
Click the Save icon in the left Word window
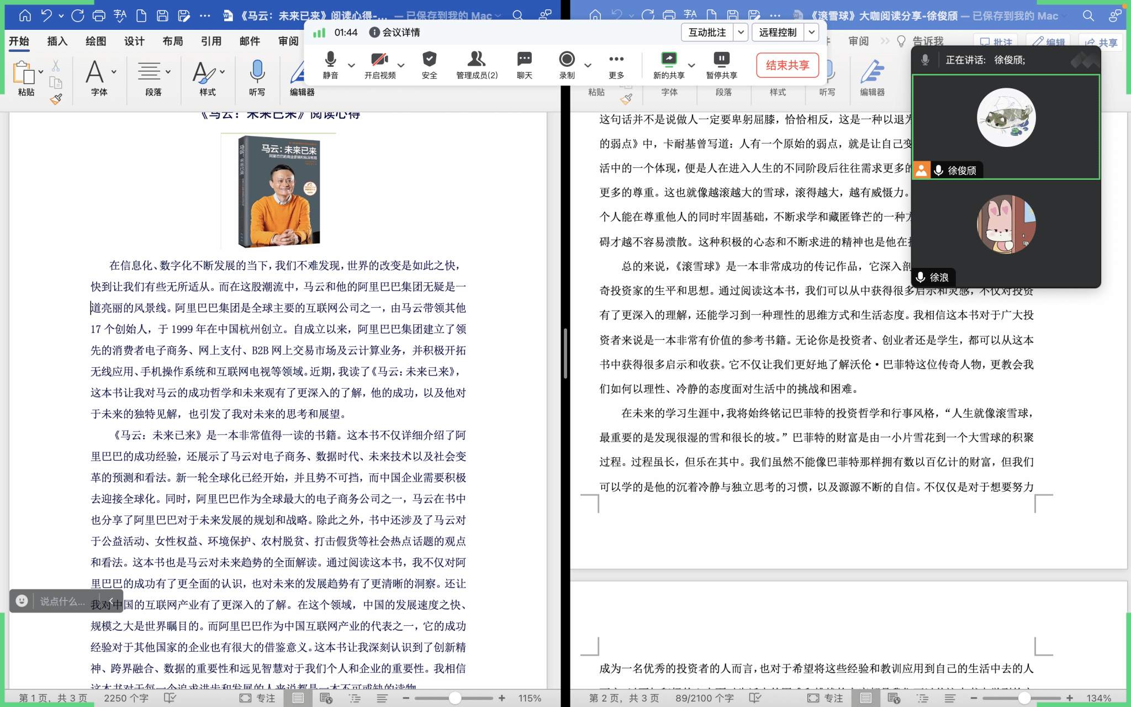(x=162, y=15)
